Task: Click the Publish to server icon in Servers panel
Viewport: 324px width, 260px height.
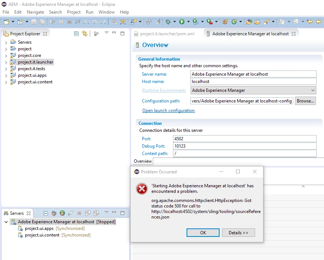Action: click(x=88, y=213)
